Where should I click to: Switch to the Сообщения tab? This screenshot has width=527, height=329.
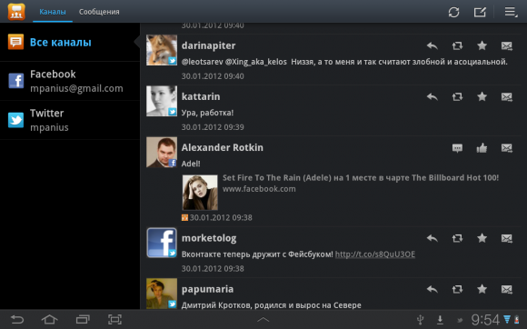(x=99, y=12)
